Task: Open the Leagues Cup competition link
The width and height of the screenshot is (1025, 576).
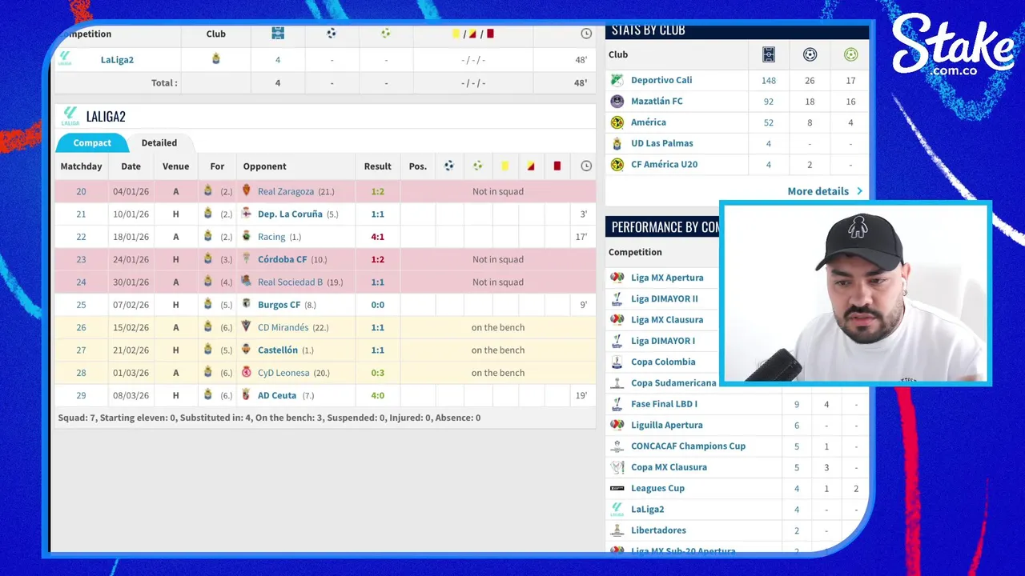Action: pyautogui.click(x=657, y=488)
